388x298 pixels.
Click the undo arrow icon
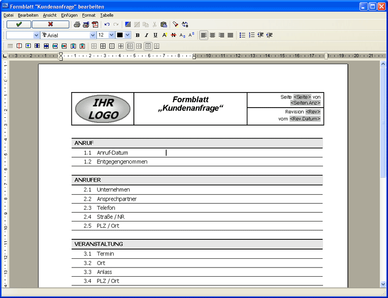pos(107,24)
